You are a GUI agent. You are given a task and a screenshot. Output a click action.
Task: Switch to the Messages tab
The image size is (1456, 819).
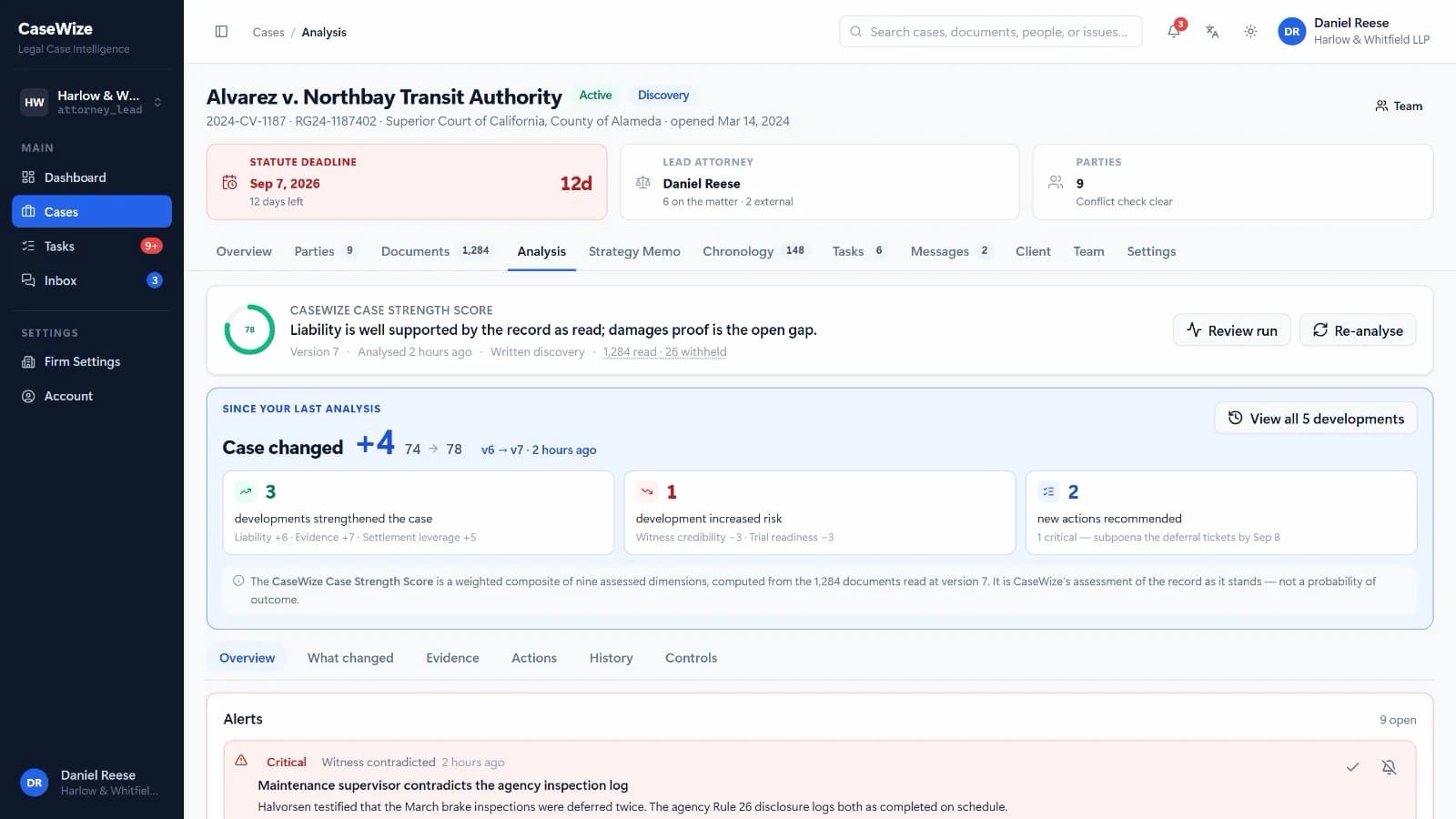951,251
